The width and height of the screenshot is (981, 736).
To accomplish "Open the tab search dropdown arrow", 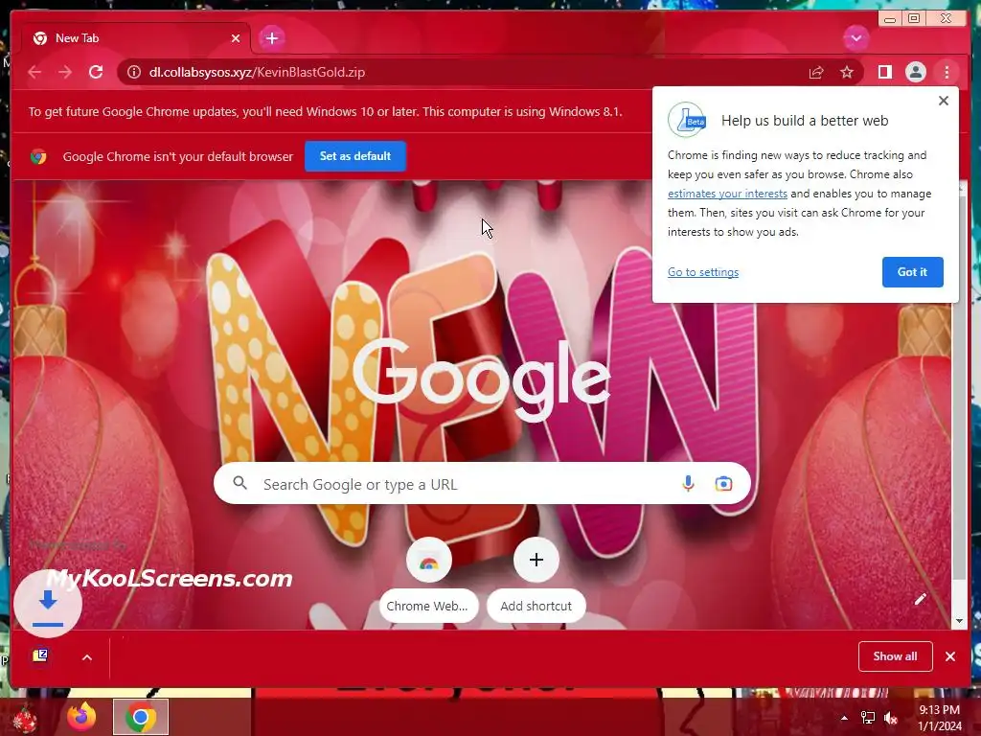I will point(856,38).
